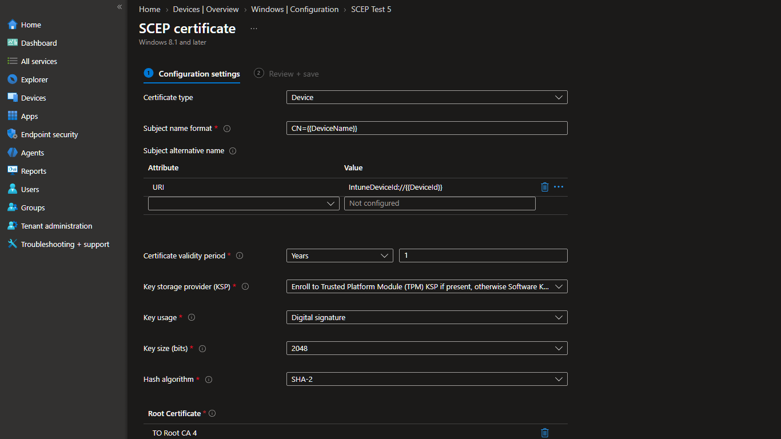Image resolution: width=781 pixels, height=439 pixels.
Task: Click the Subject name format text field
Action: pos(427,128)
